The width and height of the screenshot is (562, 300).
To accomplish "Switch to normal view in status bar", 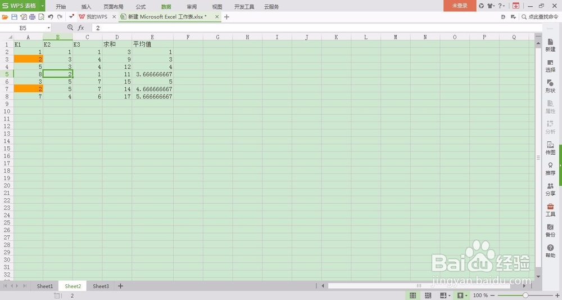I will tap(413, 295).
